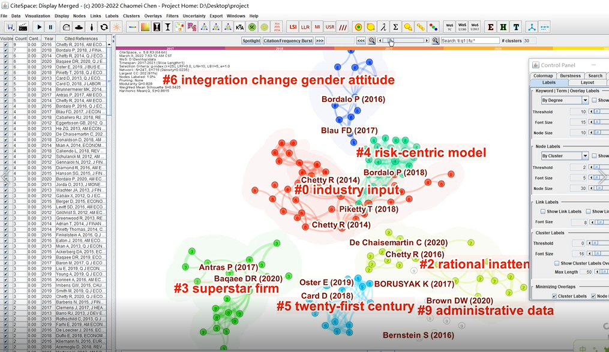
Task: Uncheck the Visible box in first reference row
Action: coord(6,44)
